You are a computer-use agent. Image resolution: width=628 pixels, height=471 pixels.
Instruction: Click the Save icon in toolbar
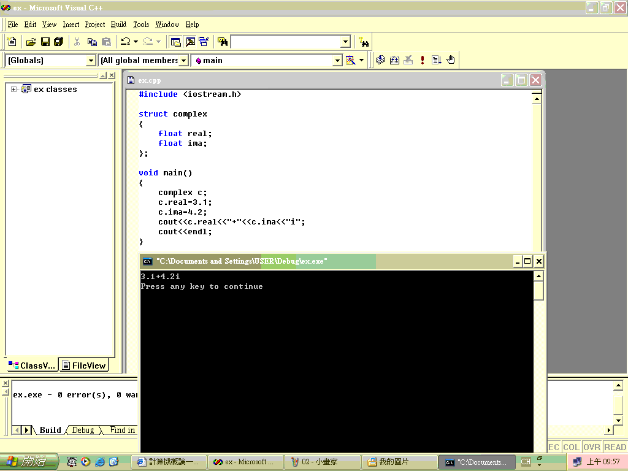tap(45, 42)
